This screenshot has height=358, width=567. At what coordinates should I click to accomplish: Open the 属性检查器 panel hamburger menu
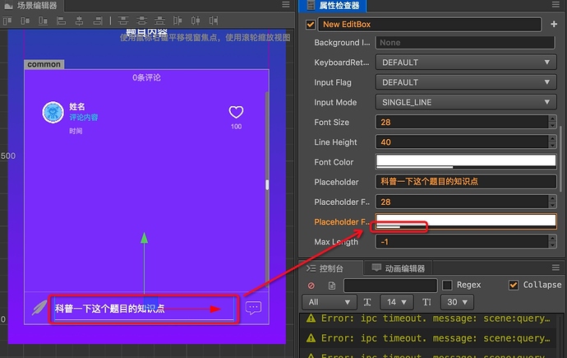tap(555, 4)
